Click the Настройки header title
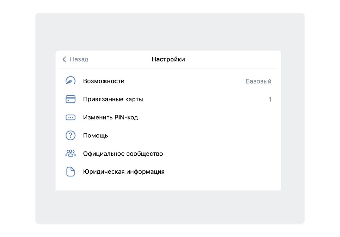Viewport: 340px width, 237px height. (168, 59)
